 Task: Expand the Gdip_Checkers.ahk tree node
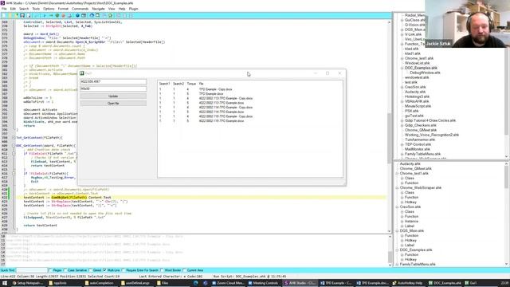click(x=402, y=125)
